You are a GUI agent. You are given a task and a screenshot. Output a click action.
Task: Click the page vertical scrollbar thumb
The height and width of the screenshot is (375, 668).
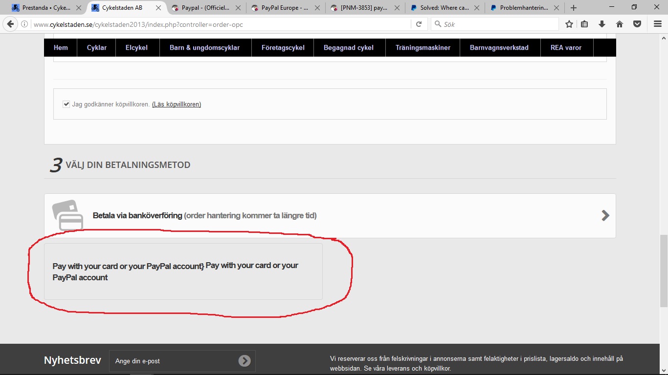tap(664, 271)
